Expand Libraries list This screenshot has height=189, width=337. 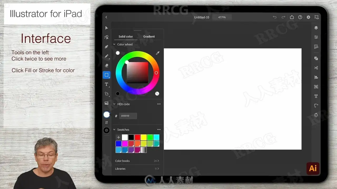(137, 169)
